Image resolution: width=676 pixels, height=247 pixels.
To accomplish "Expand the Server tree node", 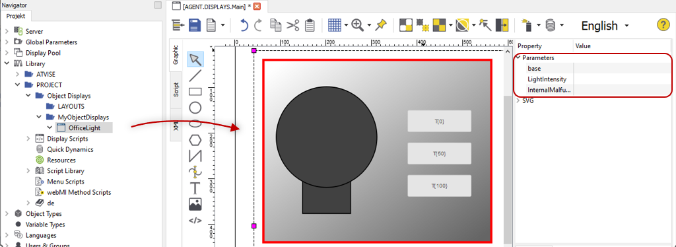I will [x=7, y=32].
